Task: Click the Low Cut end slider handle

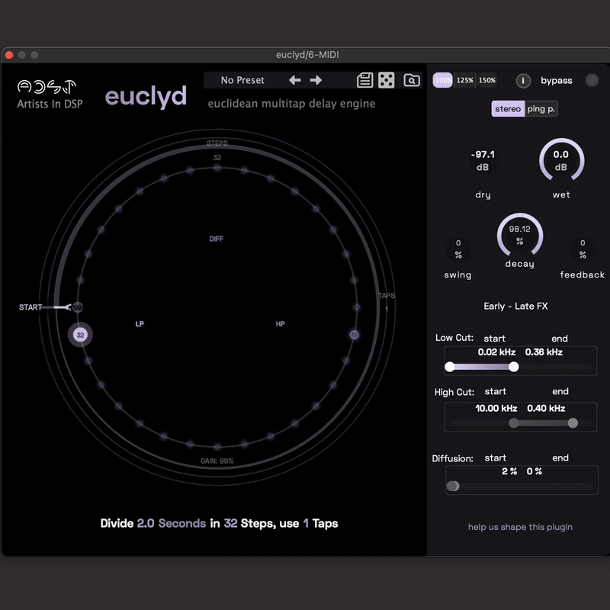Action: coord(513,367)
